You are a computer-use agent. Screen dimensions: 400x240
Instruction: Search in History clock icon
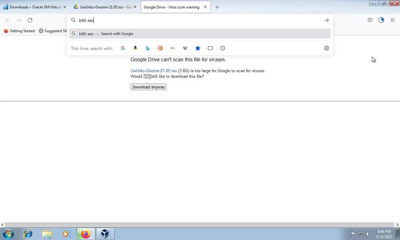click(x=223, y=48)
